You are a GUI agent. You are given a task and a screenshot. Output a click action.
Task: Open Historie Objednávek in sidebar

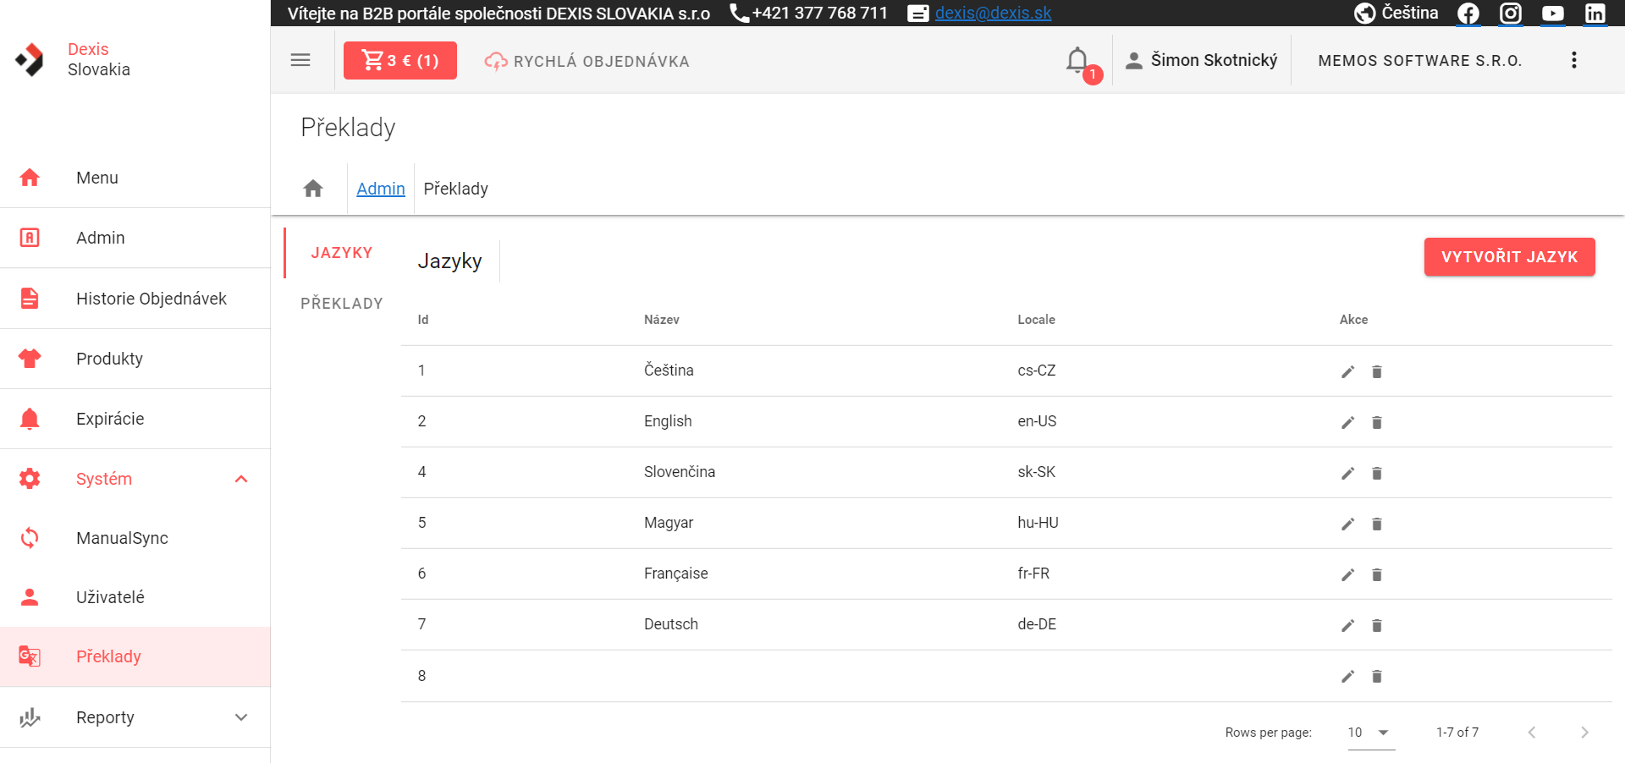[x=135, y=299]
